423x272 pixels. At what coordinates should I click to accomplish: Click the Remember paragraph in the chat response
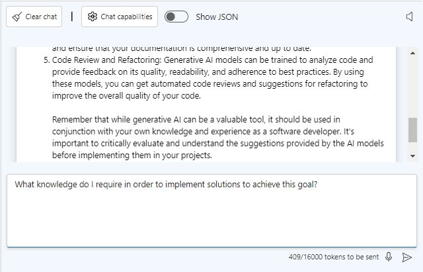pyautogui.click(x=217, y=138)
